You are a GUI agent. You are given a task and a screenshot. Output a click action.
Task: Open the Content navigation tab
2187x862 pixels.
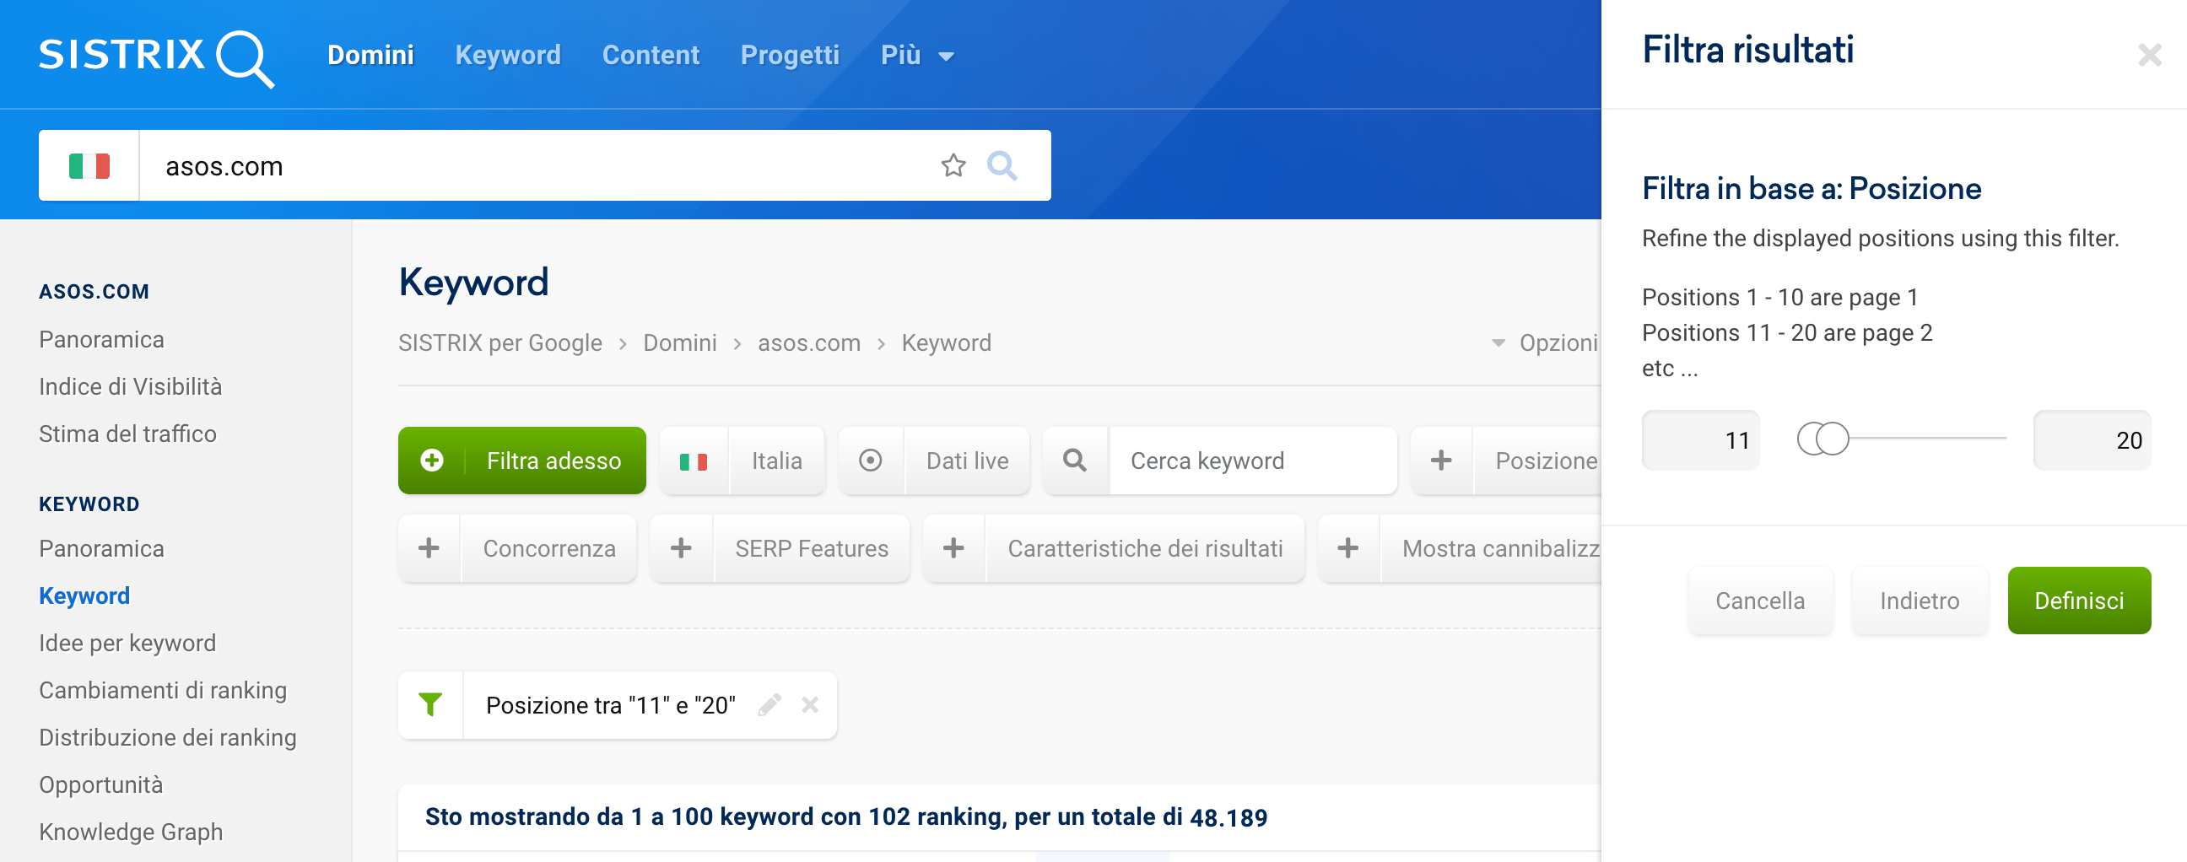pyautogui.click(x=651, y=55)
